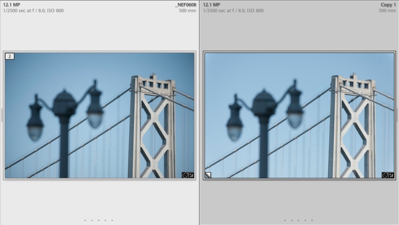Click the virtual copy page-curl icon
The width and height of the screenshot is (399, 225).
pyautogui.click(x=208, y=175)
